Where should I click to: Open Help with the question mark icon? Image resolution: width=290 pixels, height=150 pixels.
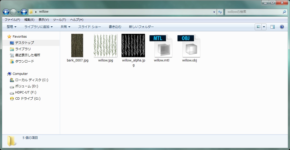pyautogui.click(x=282, y=27)
